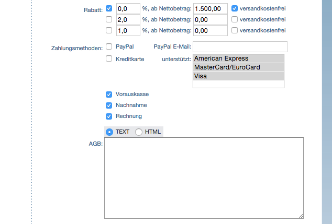The width and height of the screenshot is (332, 224).
Task: Select MasterCard/EuroCard in card list
Action: [x=238, y=67]
